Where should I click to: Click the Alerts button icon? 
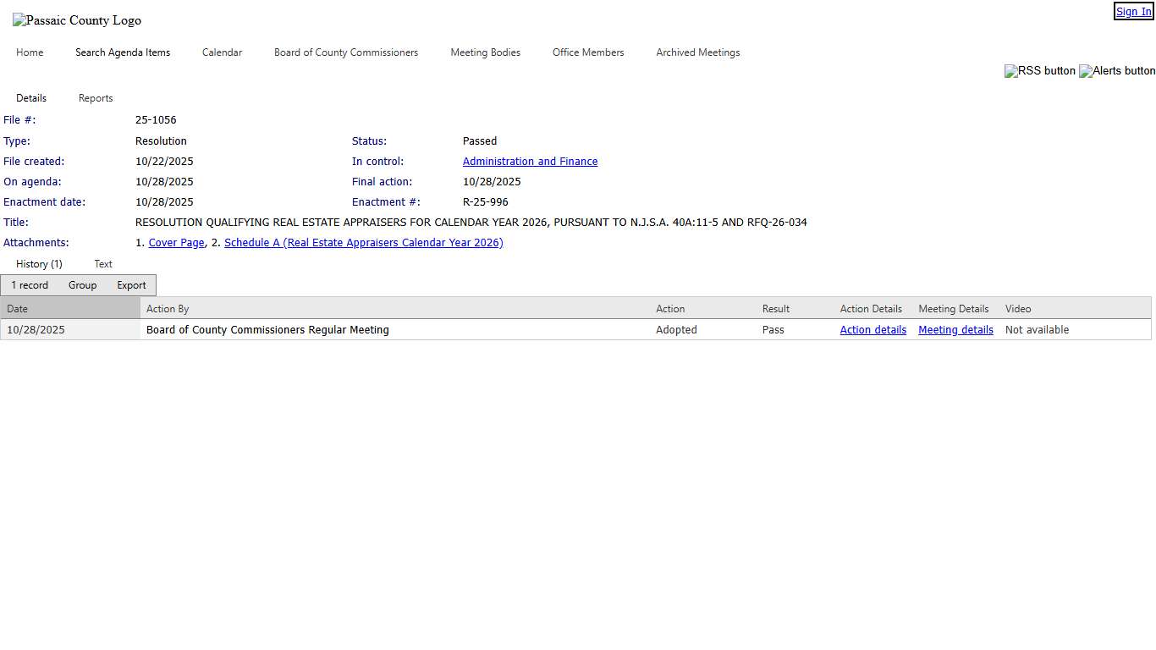(x=1117, y=71)
